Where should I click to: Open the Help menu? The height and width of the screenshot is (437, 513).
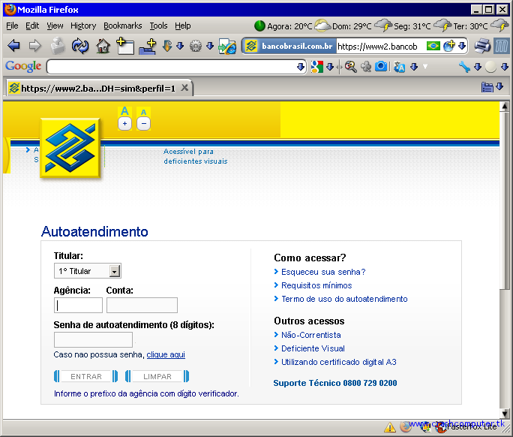tap(182, 26)
